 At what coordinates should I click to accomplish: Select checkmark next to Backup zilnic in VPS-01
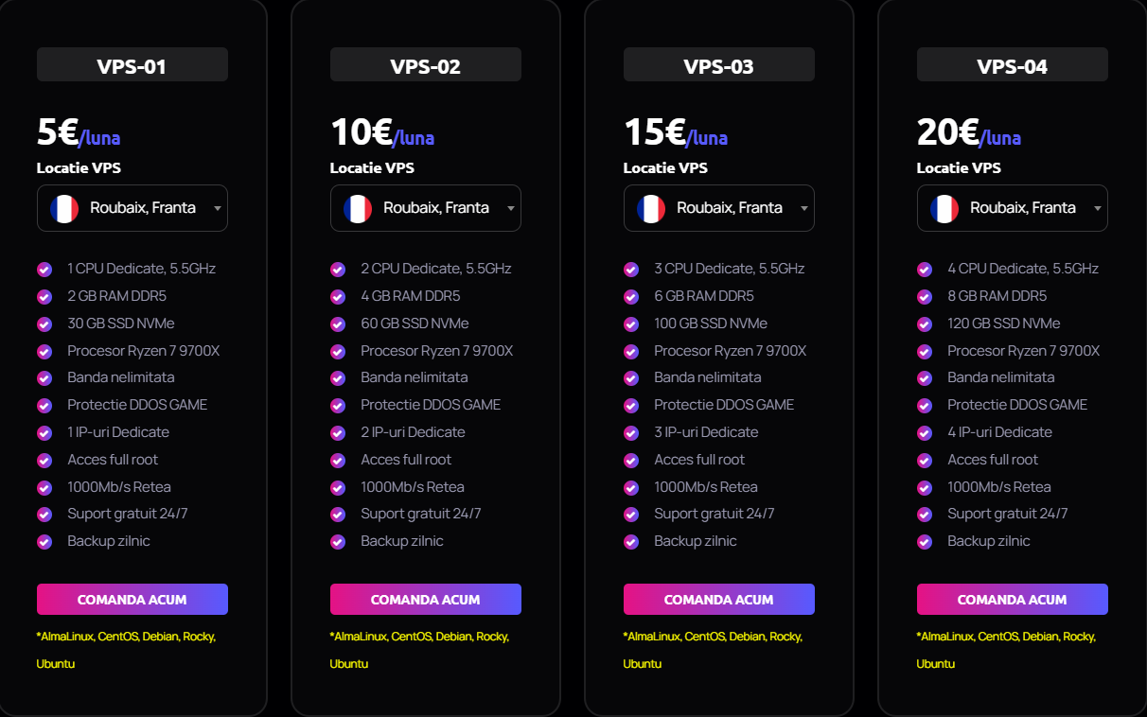point(44,542)
